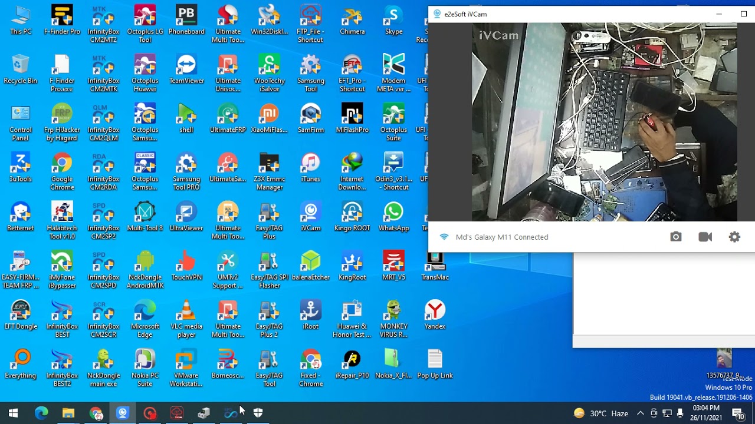Open the TeamViewer desktop shortcut
The image size is (755, 424).
click(186, 69)
